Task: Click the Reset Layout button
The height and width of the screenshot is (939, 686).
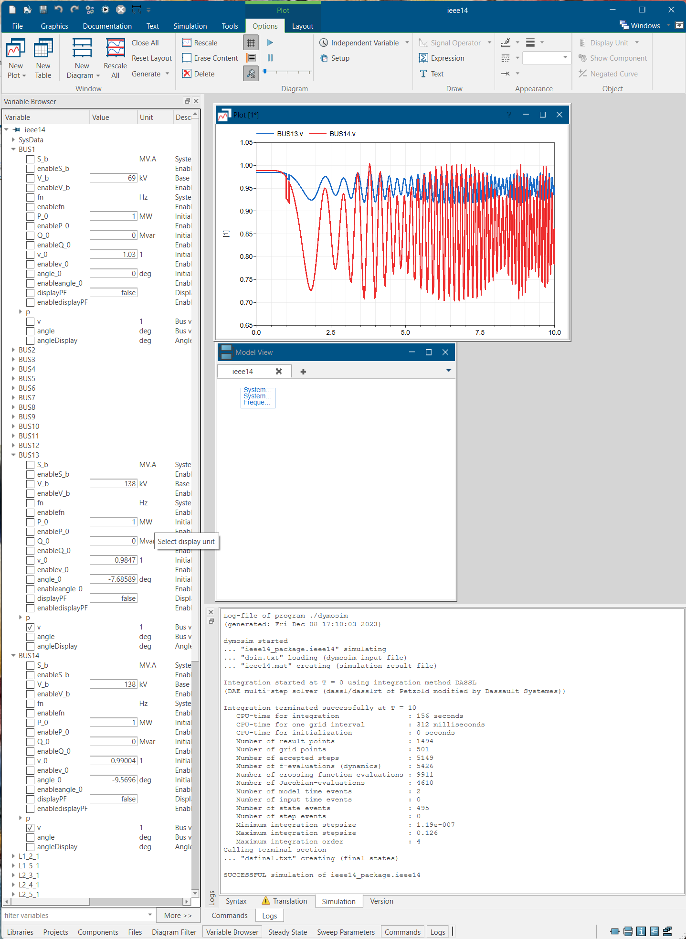Action: pyautogui.click(x=151, y=58)
